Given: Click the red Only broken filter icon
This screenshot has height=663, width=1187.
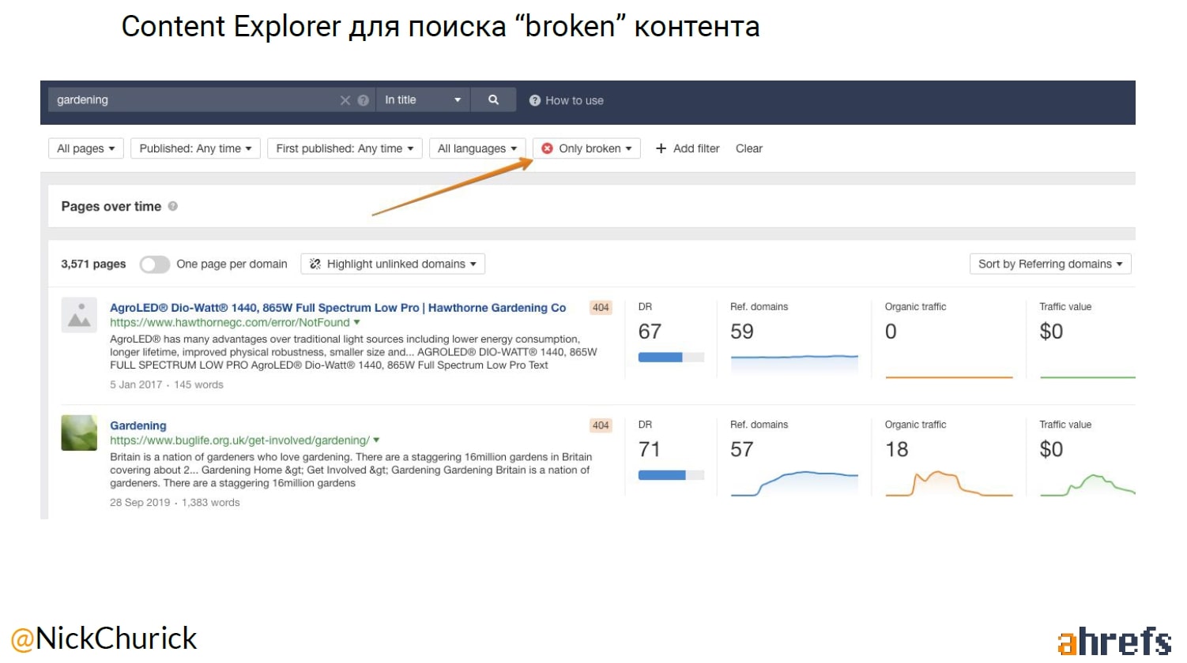Looking at the screenshot, I should (547, 148).
